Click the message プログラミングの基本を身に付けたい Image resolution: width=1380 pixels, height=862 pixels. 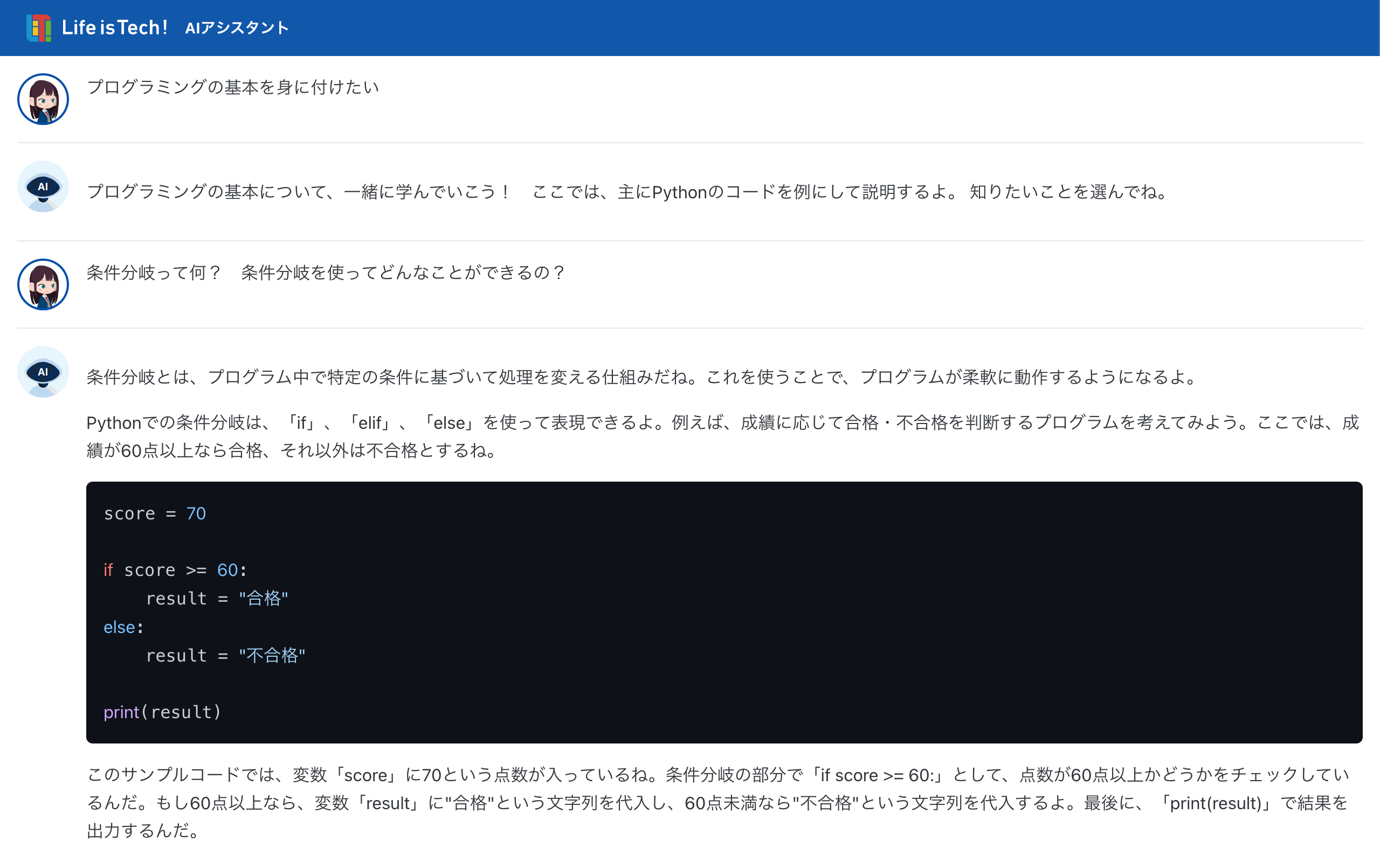(234, 87)
